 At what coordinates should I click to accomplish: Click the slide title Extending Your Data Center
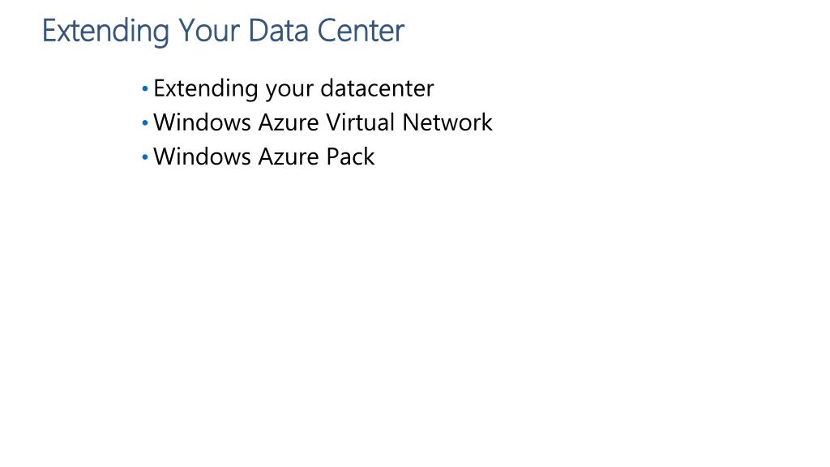point(223,31)
